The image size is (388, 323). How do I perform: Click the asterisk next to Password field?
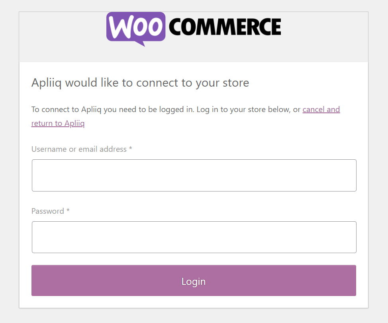tap(67, 211)
